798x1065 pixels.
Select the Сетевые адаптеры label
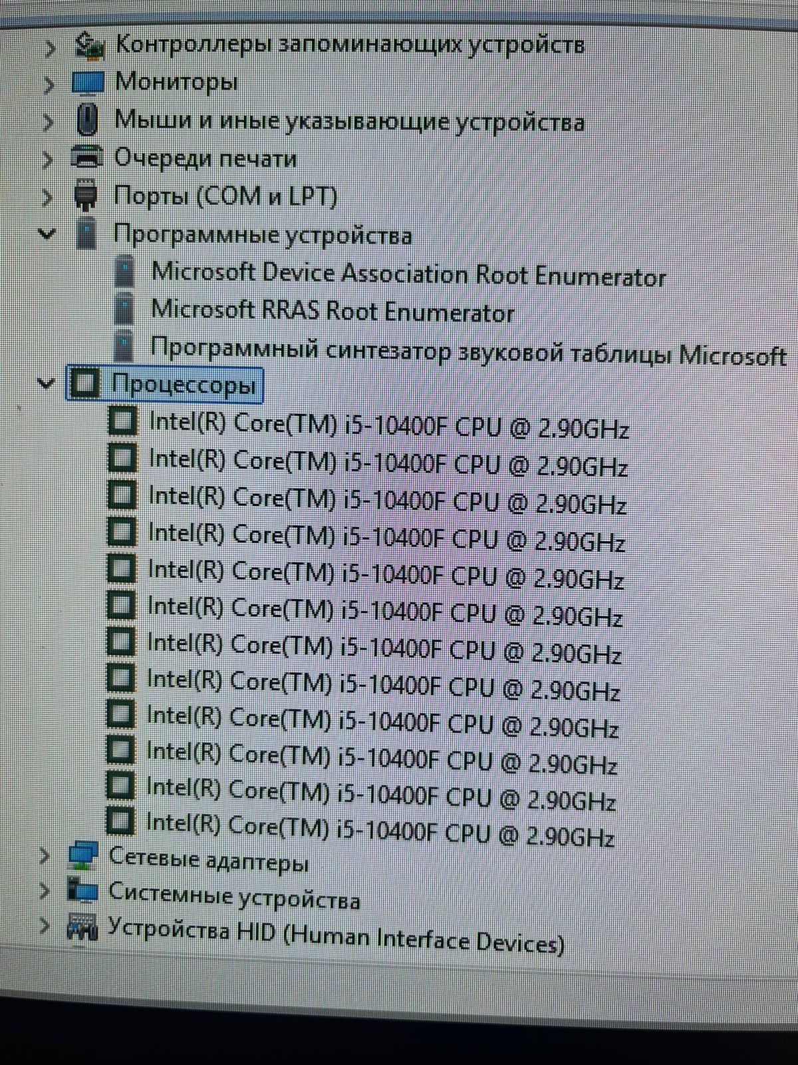click(x=209, y=859)
